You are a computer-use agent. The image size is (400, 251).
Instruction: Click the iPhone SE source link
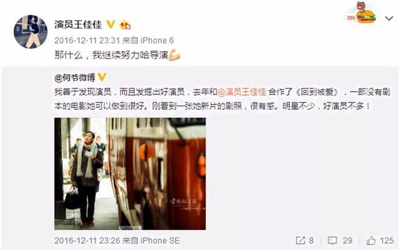click(x=160, y=240)
